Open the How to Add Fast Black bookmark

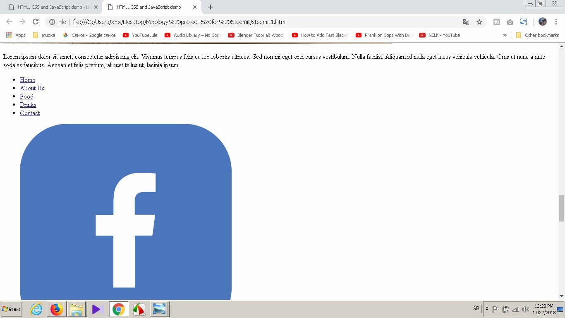pos(320,35)
